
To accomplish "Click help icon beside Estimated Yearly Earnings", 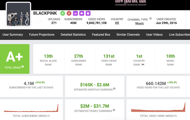I will [114, 110].
